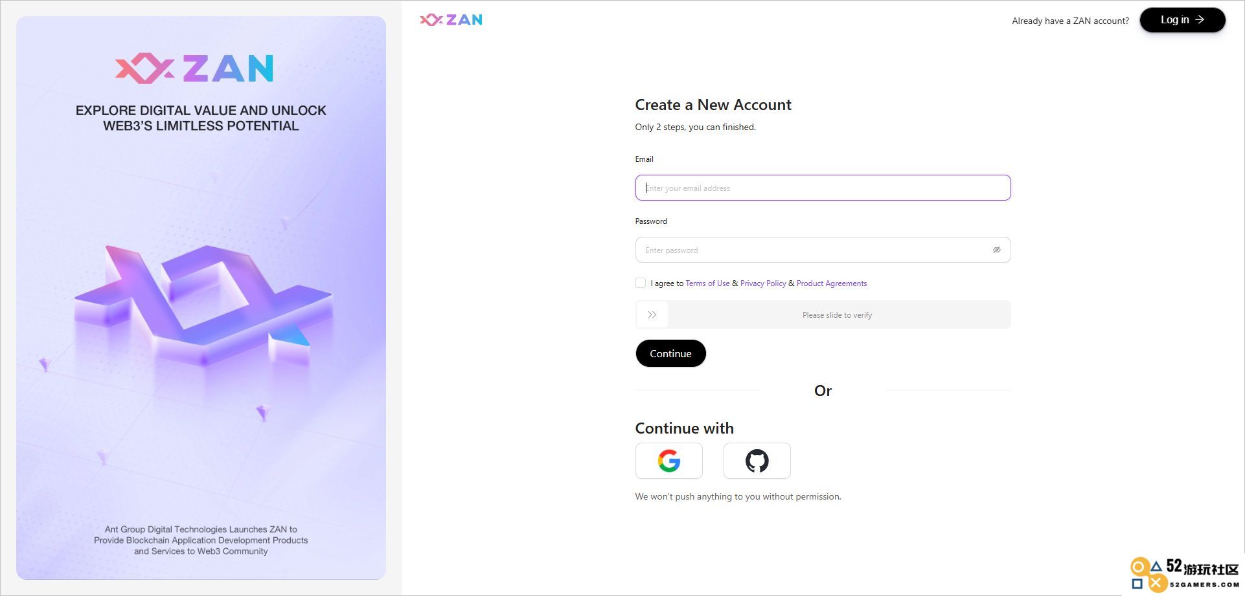The height and width of the screenshot is (596, 1245).
Task: Click the ZAN logo in header
Action: click(x=451, y=20)
